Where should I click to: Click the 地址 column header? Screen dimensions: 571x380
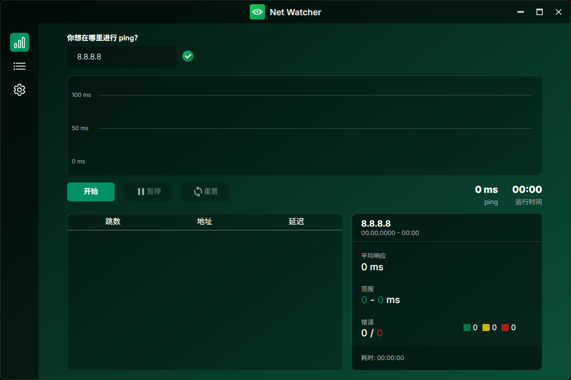pos(205,221)
